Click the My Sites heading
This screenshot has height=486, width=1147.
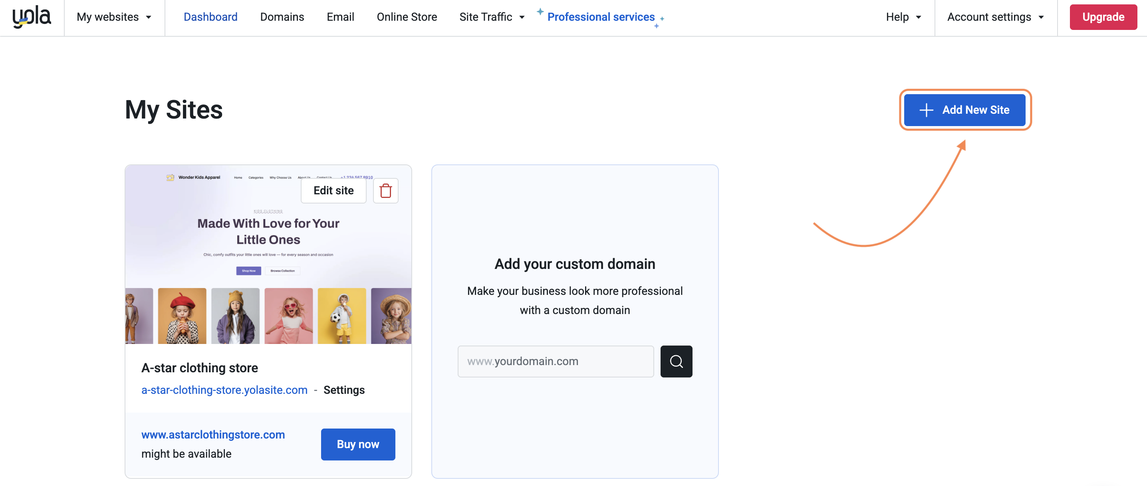174,110
